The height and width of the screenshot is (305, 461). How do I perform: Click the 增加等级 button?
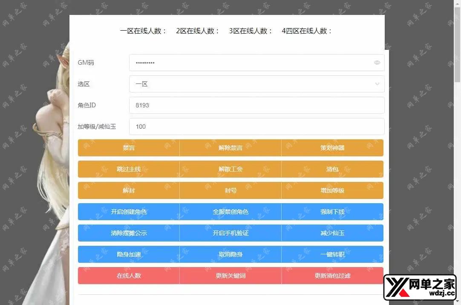[332, 190]
